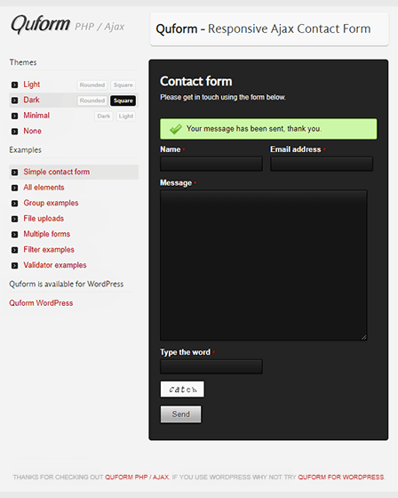This screenshot has width=398, height=498.
Task: Click the arrow icon beside Validator examples
Action: 14,266
